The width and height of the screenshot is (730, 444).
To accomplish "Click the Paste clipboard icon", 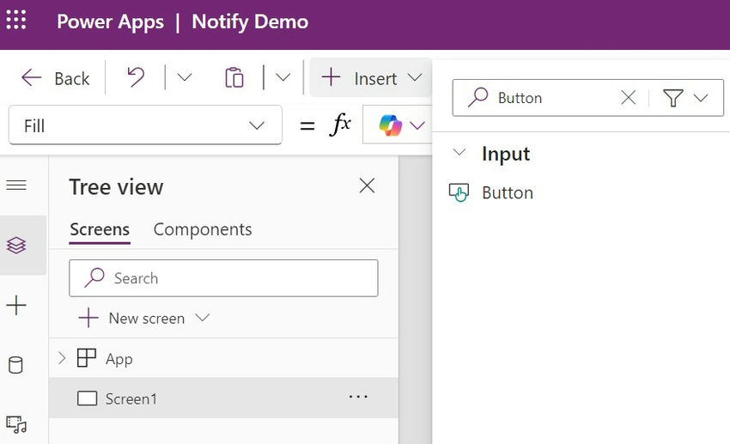I will (x=234, y=77).
